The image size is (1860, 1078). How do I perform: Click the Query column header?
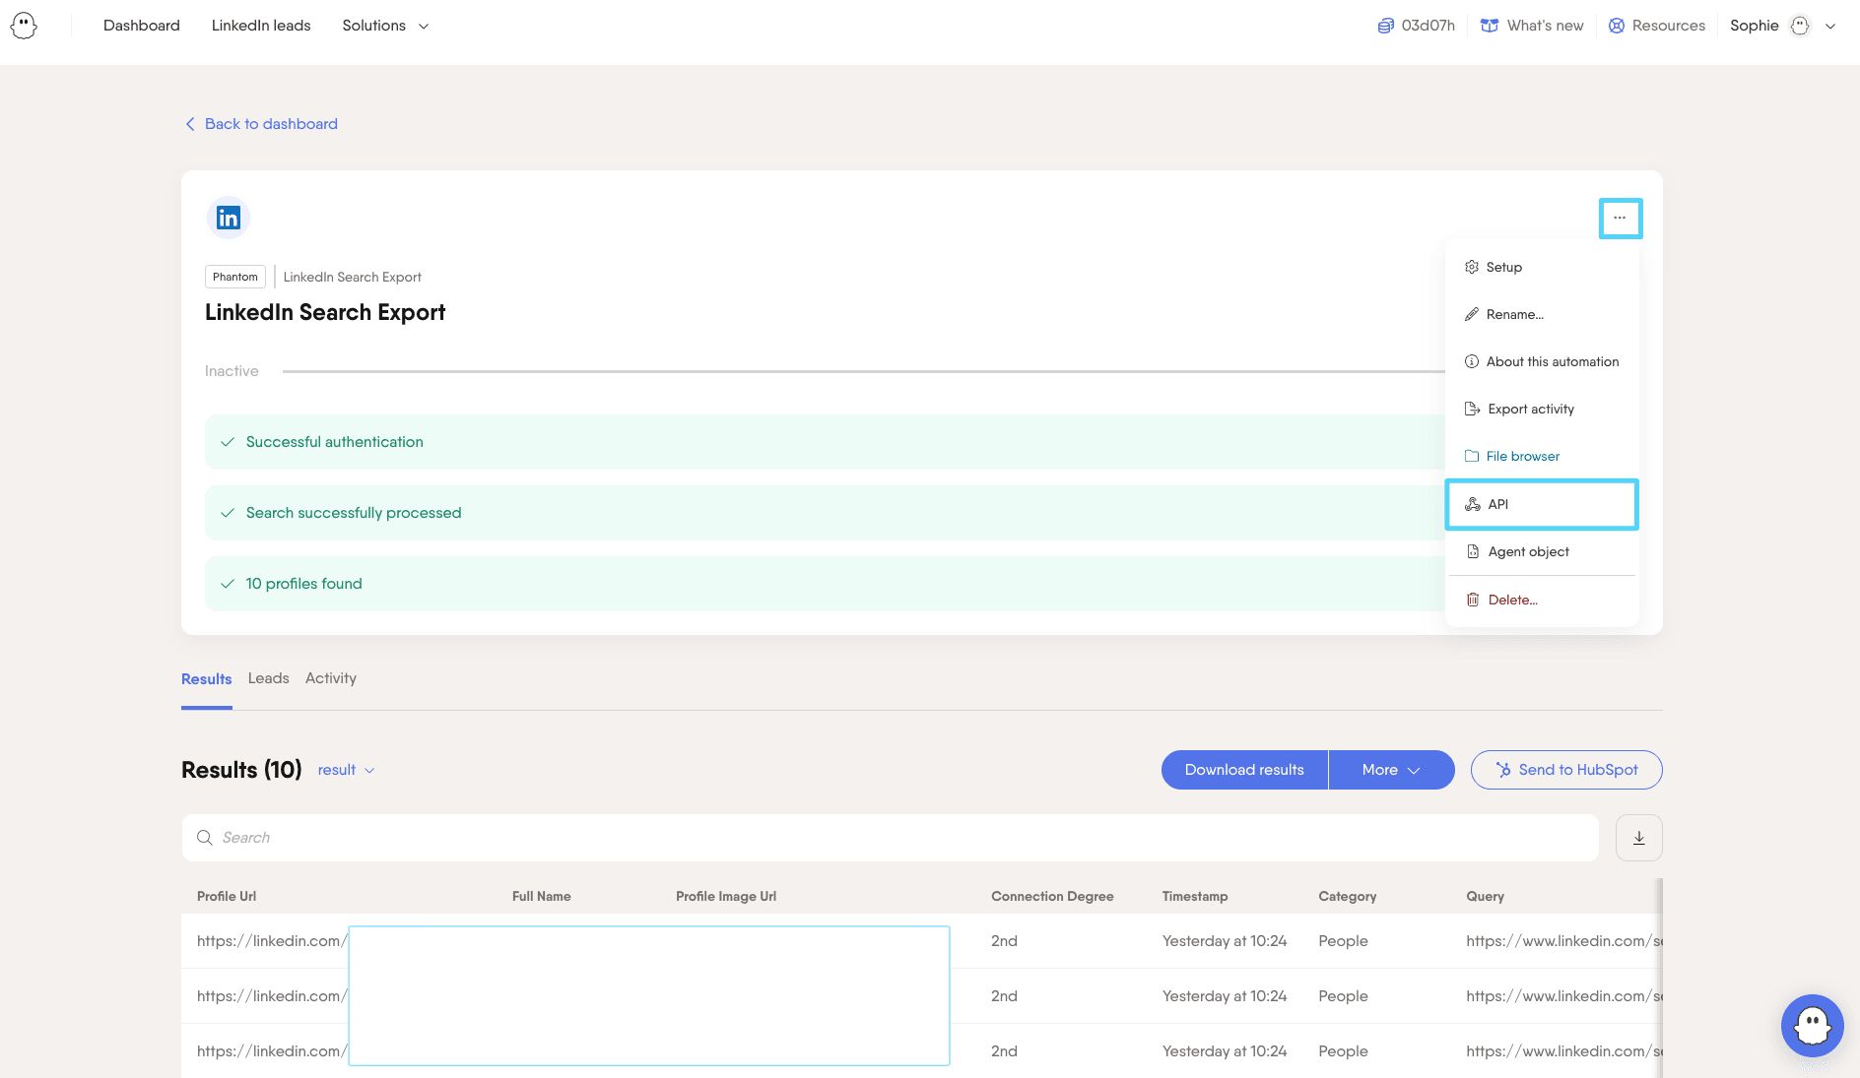(x=1485, y=896)
